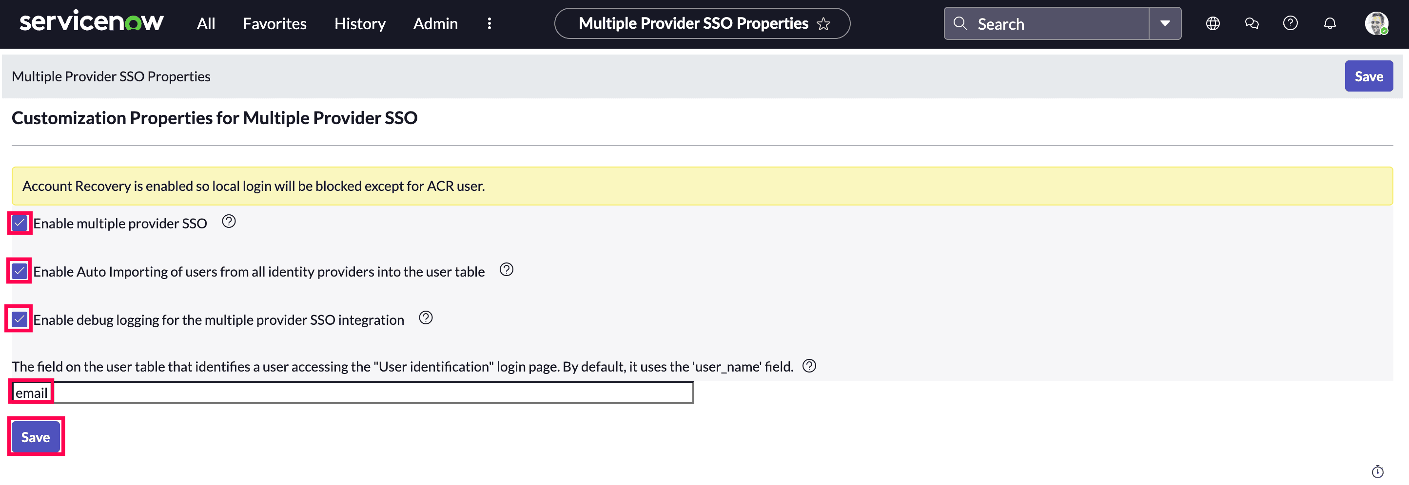Open the History menu
1409x485 pixels.
point(360,23)
